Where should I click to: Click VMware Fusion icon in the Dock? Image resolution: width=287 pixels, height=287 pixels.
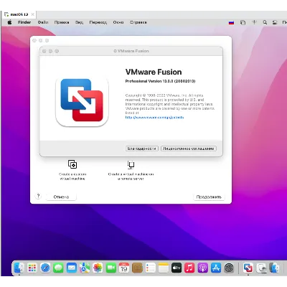248,268
